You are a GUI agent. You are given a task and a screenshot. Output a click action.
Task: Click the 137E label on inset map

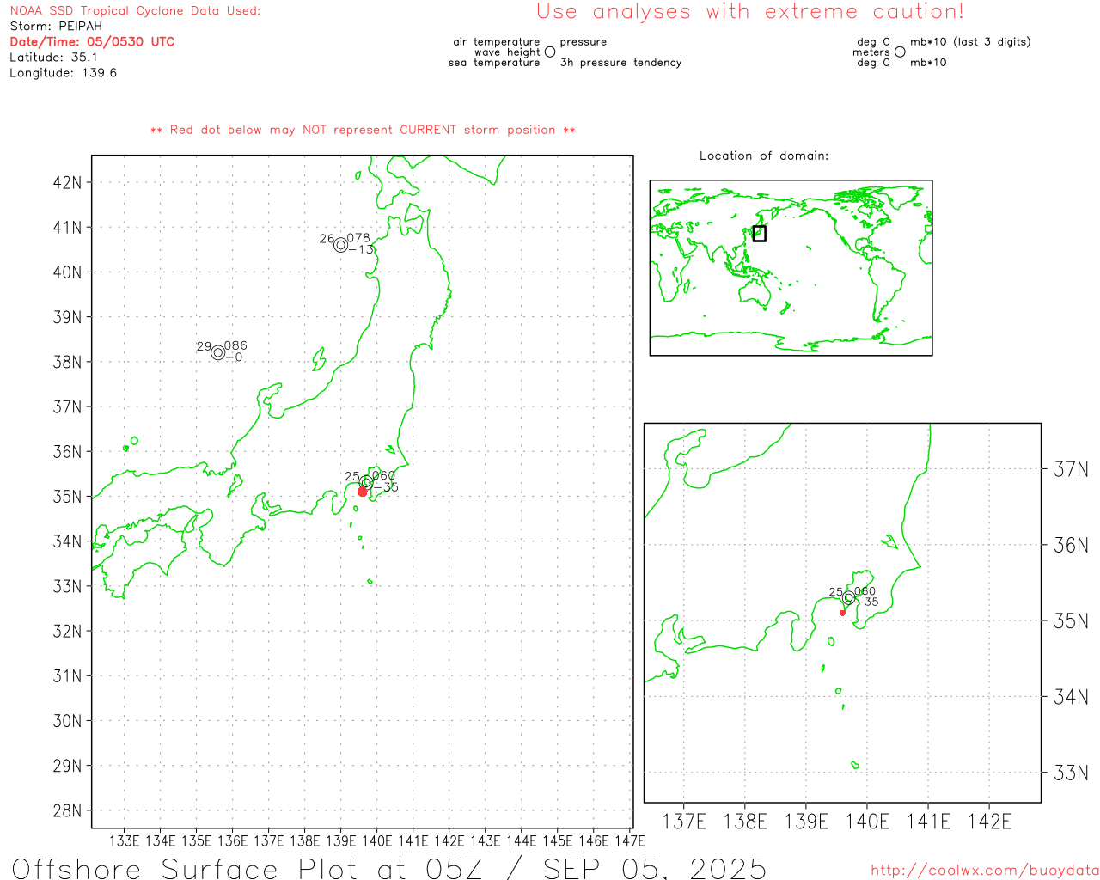(684, 822)
